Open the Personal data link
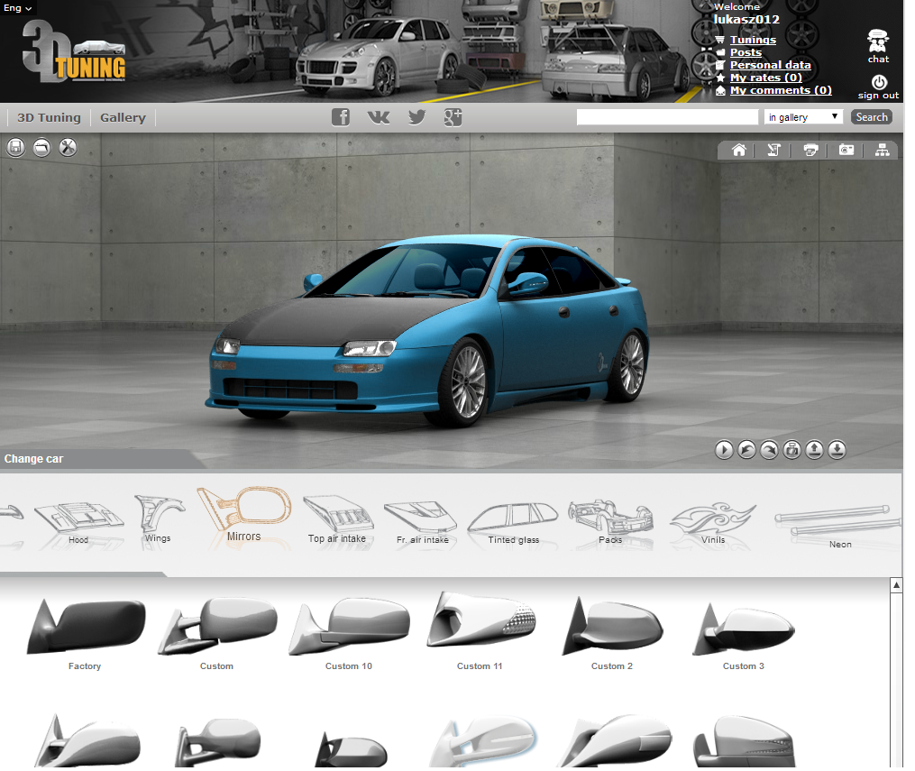The width and height of the screenshot is (915, 771). coord(770,65)
